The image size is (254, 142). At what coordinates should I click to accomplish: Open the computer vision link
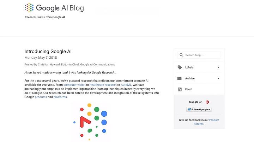[x=74, y=85]
